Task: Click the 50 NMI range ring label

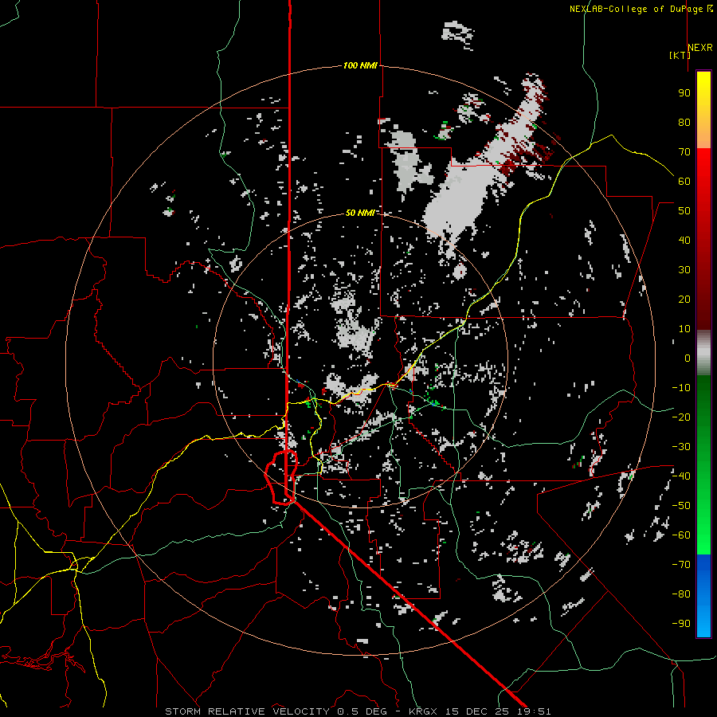Action: (360, 213)
